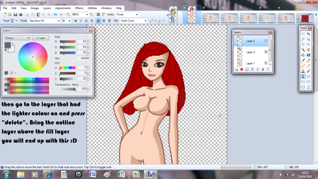Screen dimensions: 318x179
Task: Select the Ellipse Select tool
Action: coord(303,44)
